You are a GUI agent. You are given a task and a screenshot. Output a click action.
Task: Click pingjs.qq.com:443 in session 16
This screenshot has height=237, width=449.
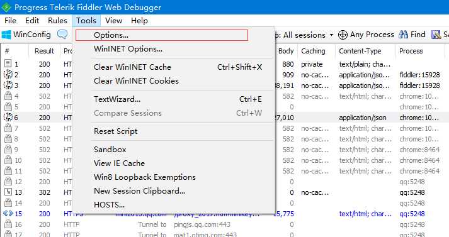202,224
